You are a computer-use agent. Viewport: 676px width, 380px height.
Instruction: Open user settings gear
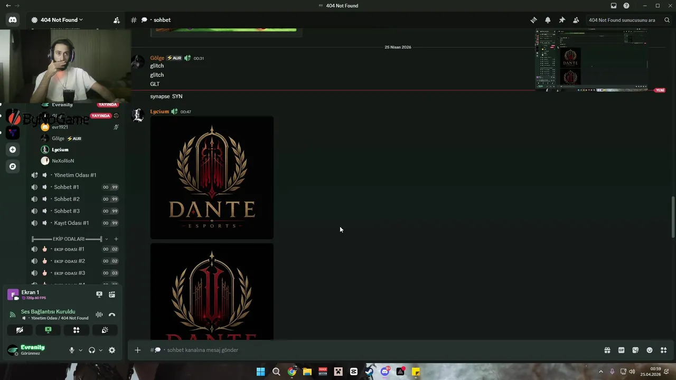pyautogui.click(x=112, y=350)
